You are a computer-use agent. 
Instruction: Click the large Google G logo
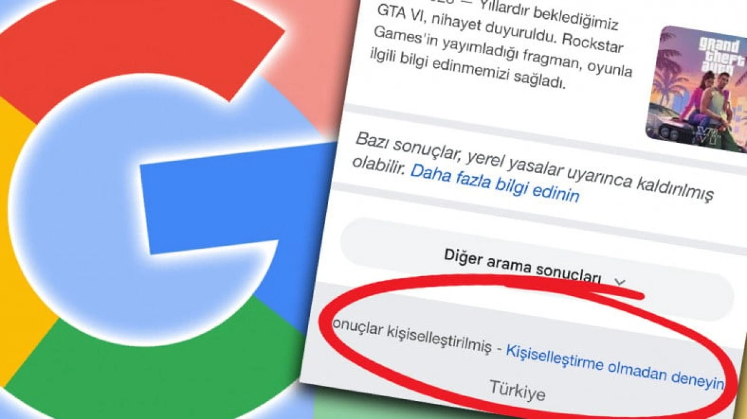pos(169,210)
